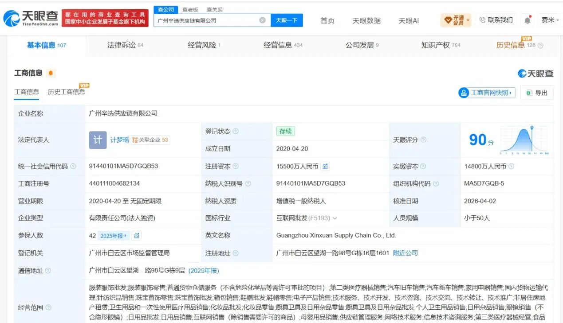
Task: Switch to the 查老板 search tab
Action: click(190, 9)
